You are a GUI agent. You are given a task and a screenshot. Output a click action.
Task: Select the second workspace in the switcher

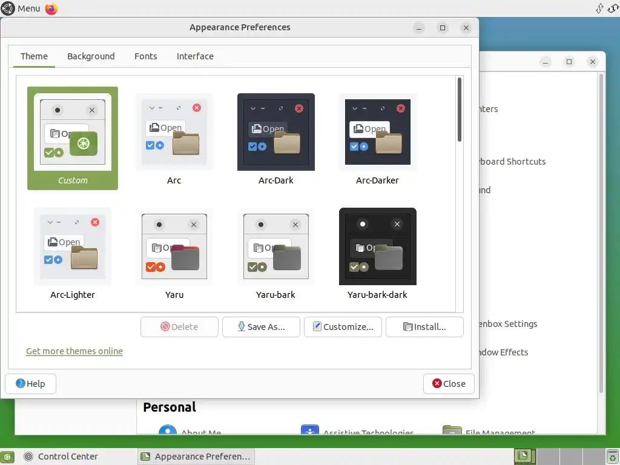(548, 457)
